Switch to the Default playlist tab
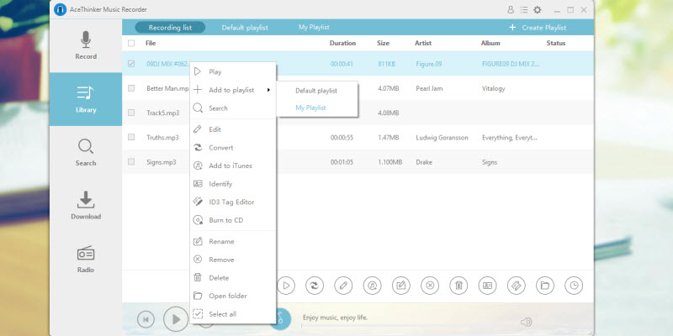Viewport: 673px width, 336px height. tap(245, 28)
